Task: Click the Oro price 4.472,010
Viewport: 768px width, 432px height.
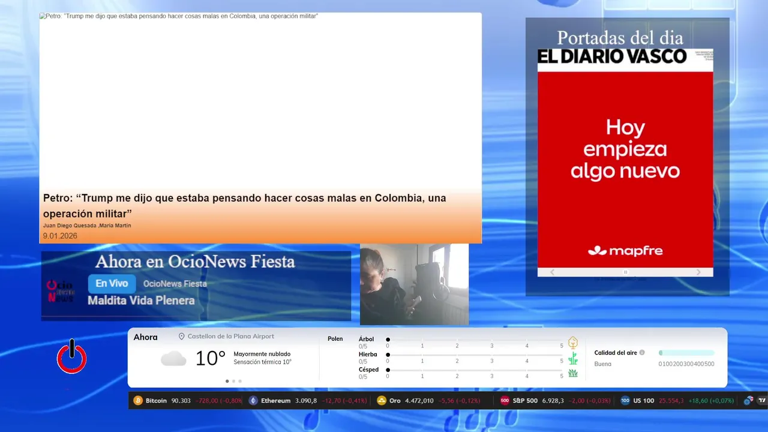Action: click(419, 401)
